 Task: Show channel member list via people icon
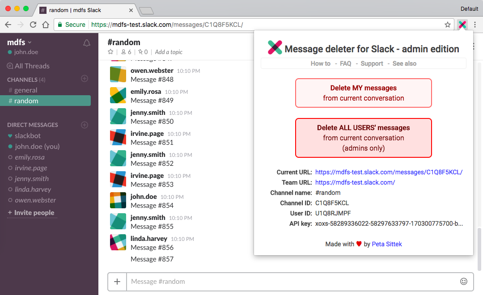(124, 52)
